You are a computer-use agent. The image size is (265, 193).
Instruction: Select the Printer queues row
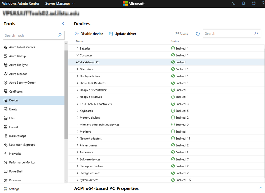166,145
